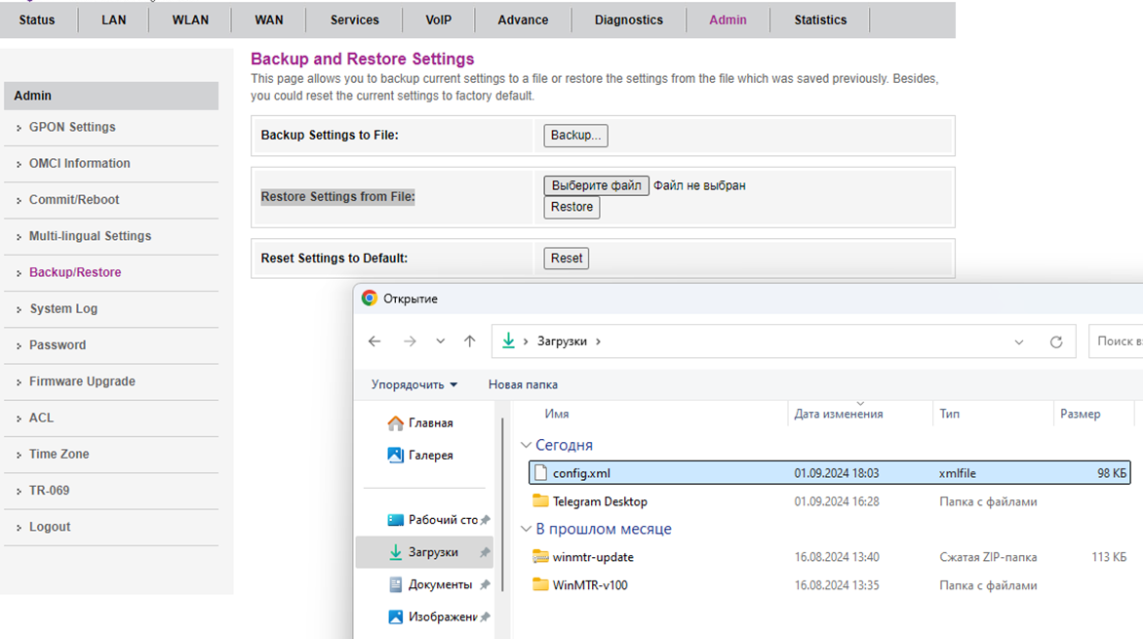Screen dimensions: 1143x639
Task: Select the winmtr-update ZIP archive
Action: [x=592, y=557]
